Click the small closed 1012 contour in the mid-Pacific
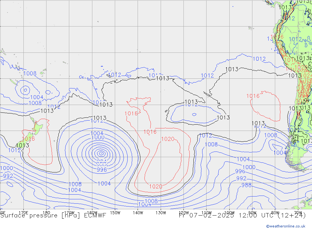The image size is (312, 229). click(x=194, y=114)
